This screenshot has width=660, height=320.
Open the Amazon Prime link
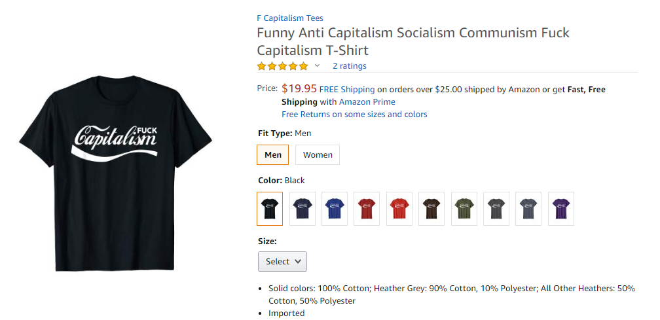[367, 102]
